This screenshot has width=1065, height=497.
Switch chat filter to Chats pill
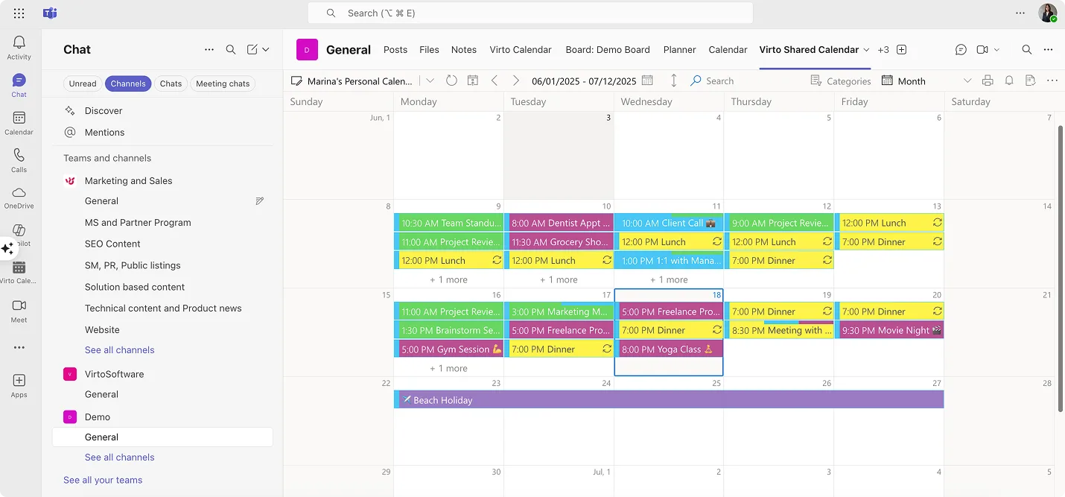(171, 83)
